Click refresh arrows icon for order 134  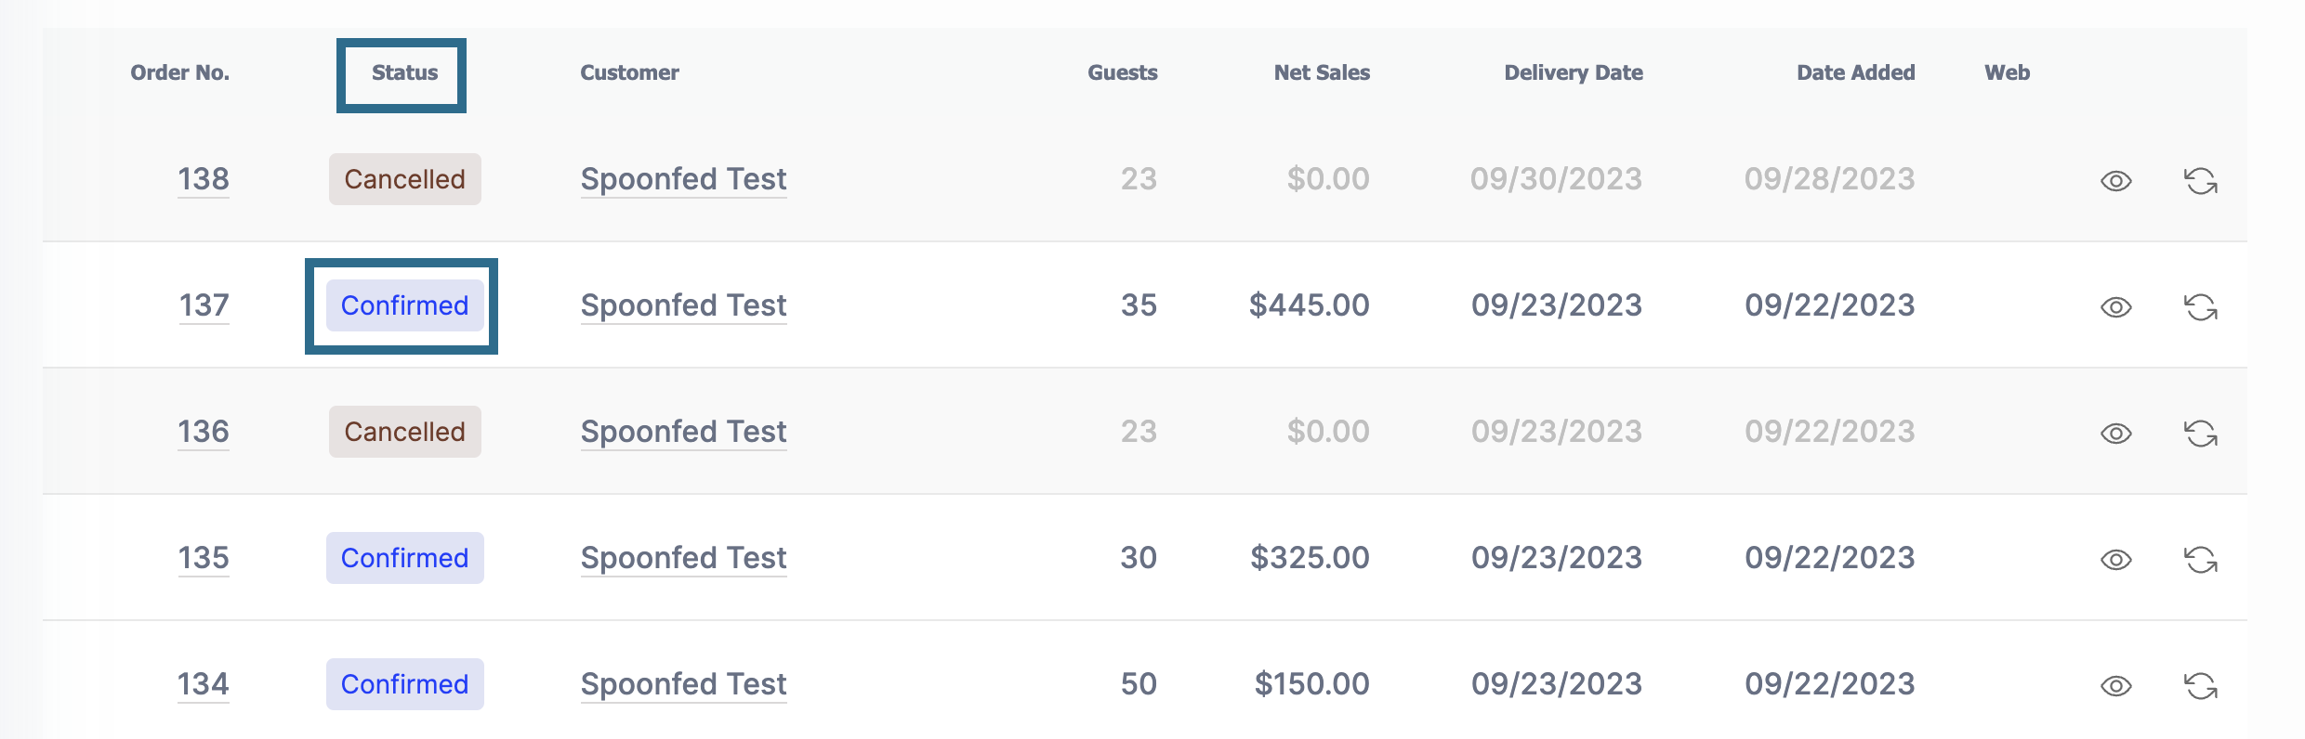click(2200, 686)
